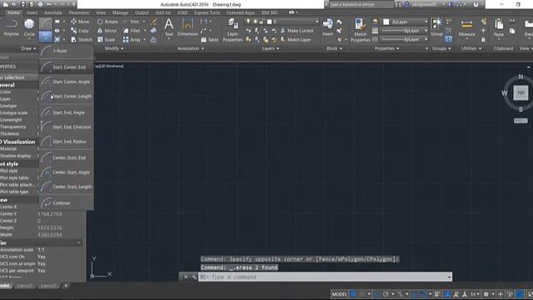Image resolution: width=533 pixels, height=300 pixels.
Task: Open the Dimension tool
Action: (187, 27)
